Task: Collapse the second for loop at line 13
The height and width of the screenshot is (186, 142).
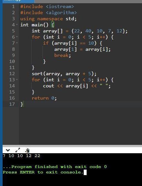Action: pyautogui.click(x=17, y=80)
